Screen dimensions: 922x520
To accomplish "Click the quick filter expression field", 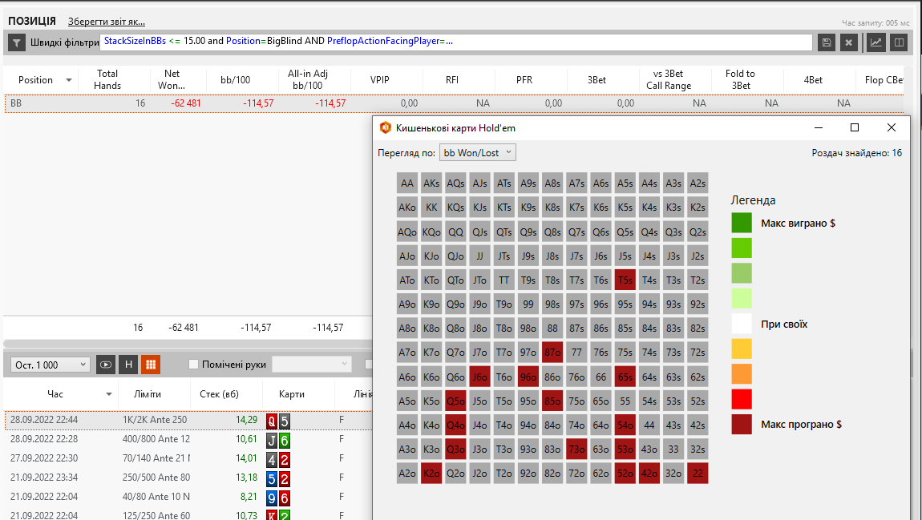I will pos(457,42).
